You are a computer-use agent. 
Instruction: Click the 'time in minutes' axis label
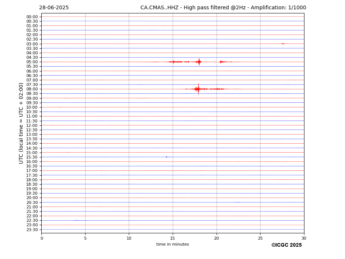tap(173, 244)
